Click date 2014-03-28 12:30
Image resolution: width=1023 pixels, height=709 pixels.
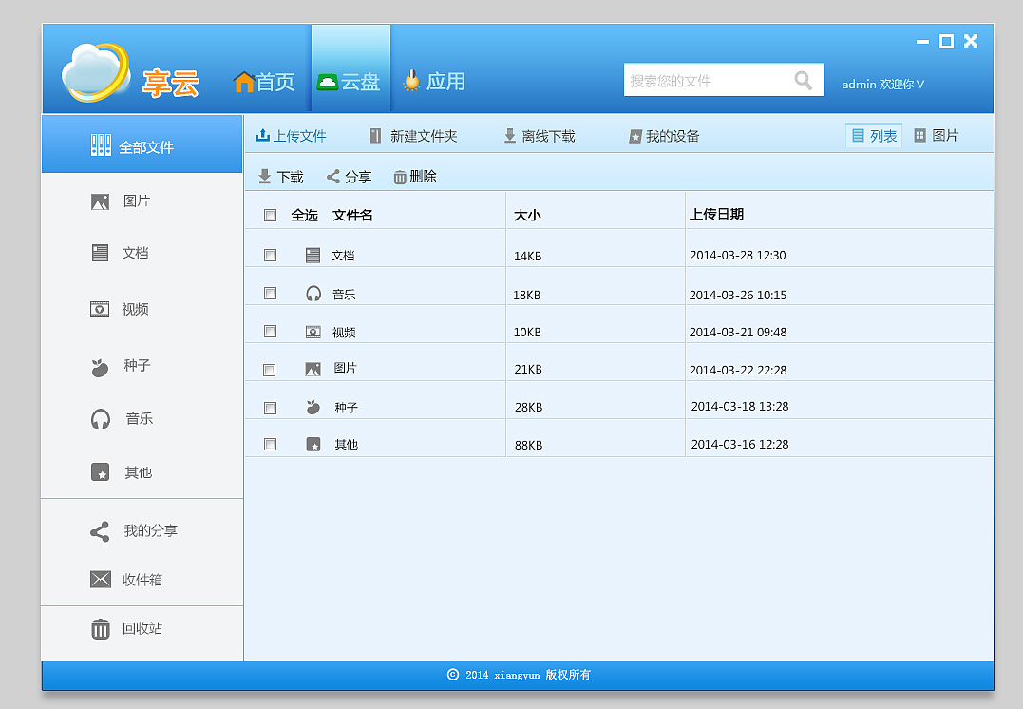tap(738, 256)
